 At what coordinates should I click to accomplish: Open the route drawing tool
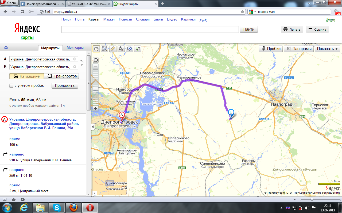click(x=121, y=49)
